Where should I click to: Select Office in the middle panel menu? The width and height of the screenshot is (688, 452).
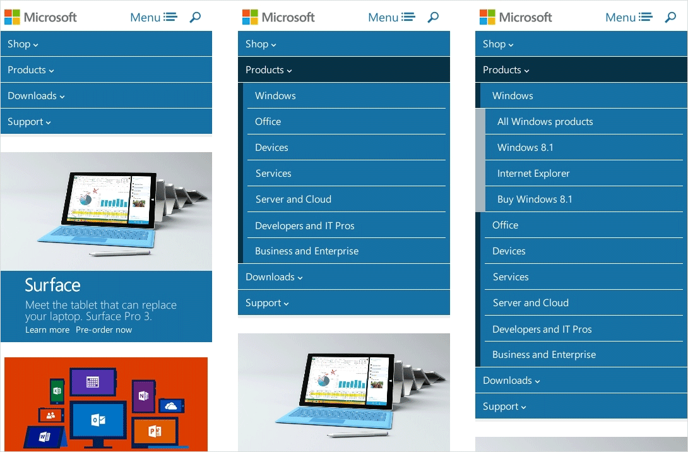[346, 122]
